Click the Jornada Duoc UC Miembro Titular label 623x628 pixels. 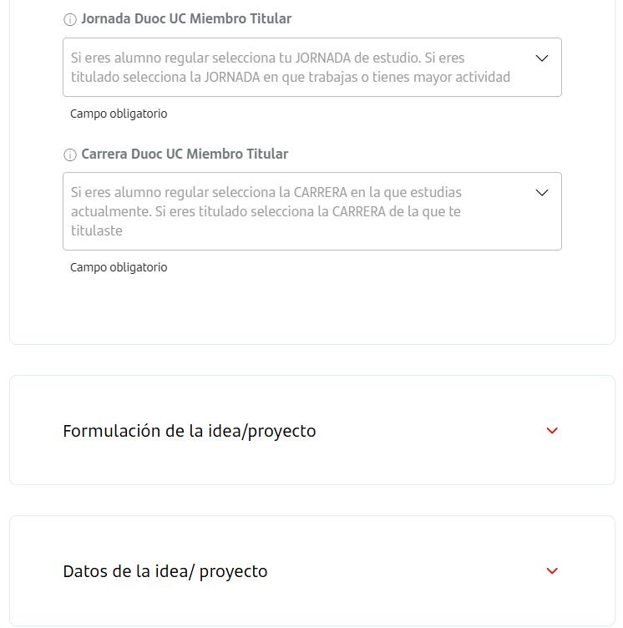[186, 19]
